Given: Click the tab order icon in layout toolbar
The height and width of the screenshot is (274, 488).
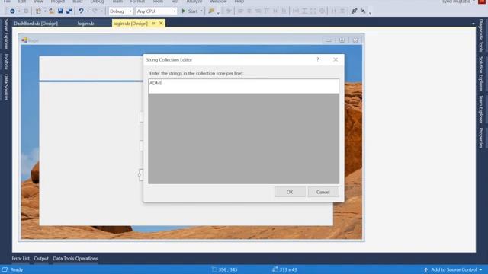Looking at the screenshot, I should point(354,11).
